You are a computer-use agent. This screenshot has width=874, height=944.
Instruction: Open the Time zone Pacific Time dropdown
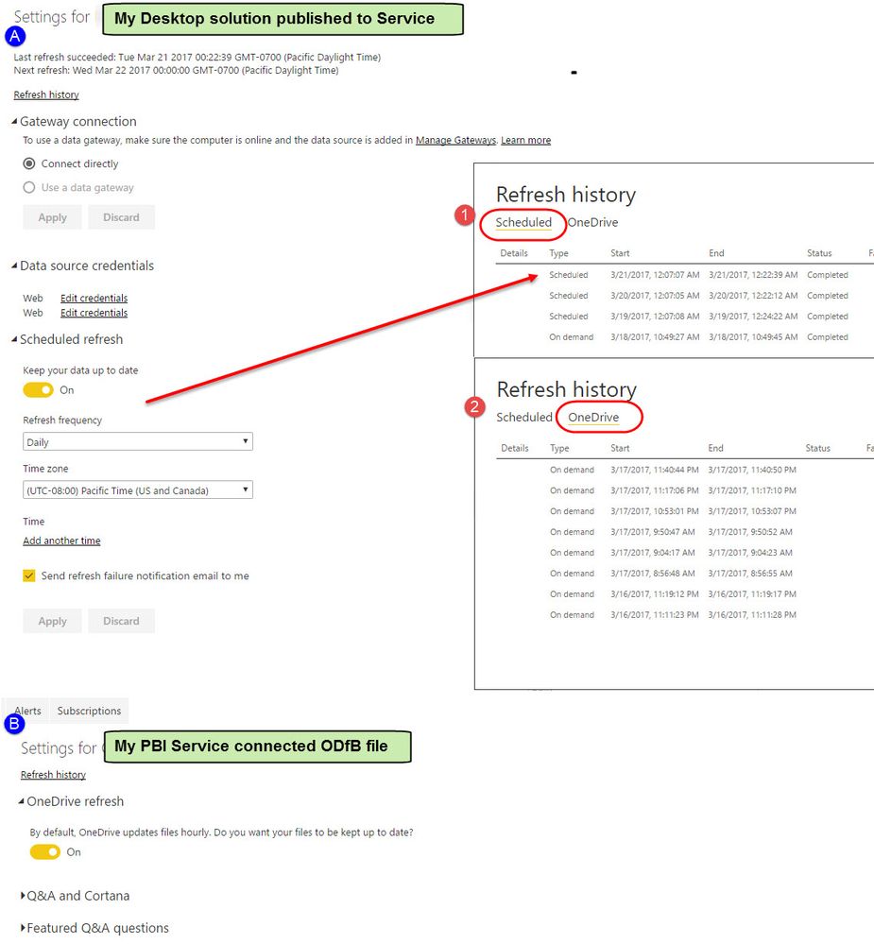point(138,490)
